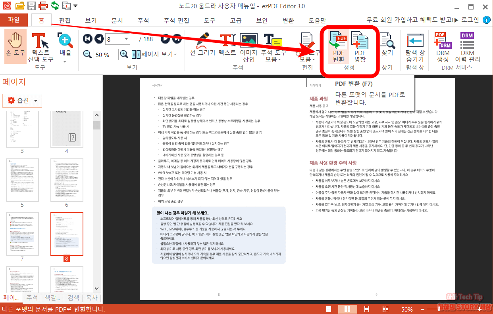Zoom out with the minus magnifier

tap(88, 54)
